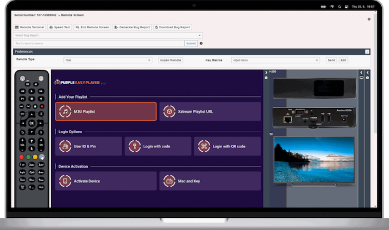Click the Submit button

191,43
